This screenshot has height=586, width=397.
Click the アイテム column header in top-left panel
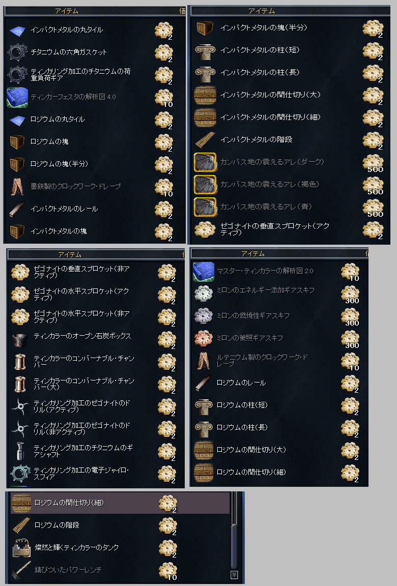[x=67, y=11]
